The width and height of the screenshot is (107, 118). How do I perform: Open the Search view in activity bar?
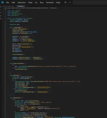(1, 10)
